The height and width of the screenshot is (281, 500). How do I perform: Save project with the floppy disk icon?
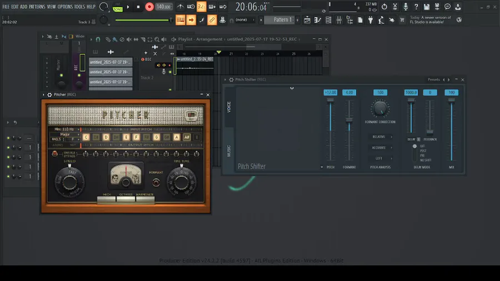[x=427, y=7]
